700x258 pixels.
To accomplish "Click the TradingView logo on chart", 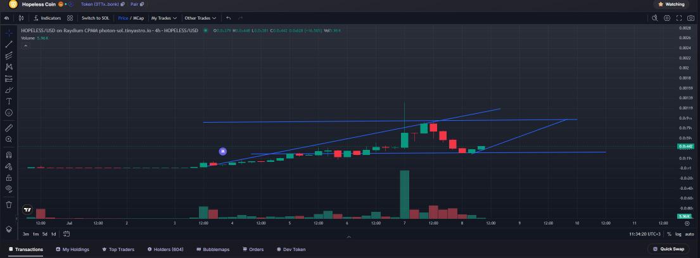I will [27, 209].
